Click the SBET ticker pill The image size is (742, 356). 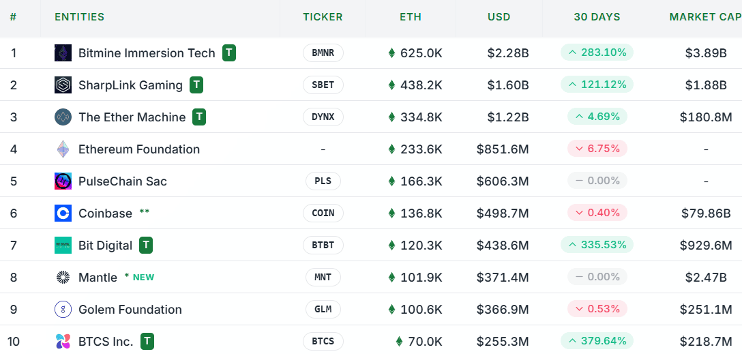[x=323, y=85]
